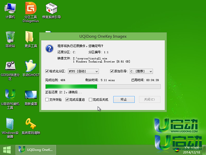The image size is (206, 155).
Task: Click the 终止 button
Action: click(x=124, y=100)
